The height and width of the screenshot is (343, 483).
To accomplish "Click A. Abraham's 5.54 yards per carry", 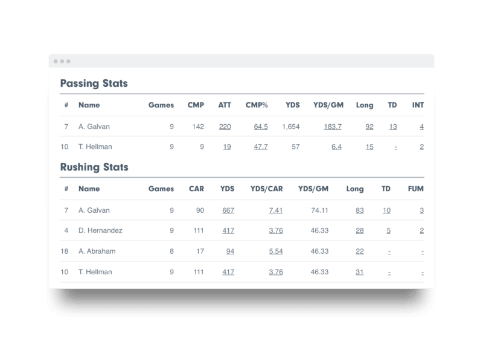I will 276,251.
